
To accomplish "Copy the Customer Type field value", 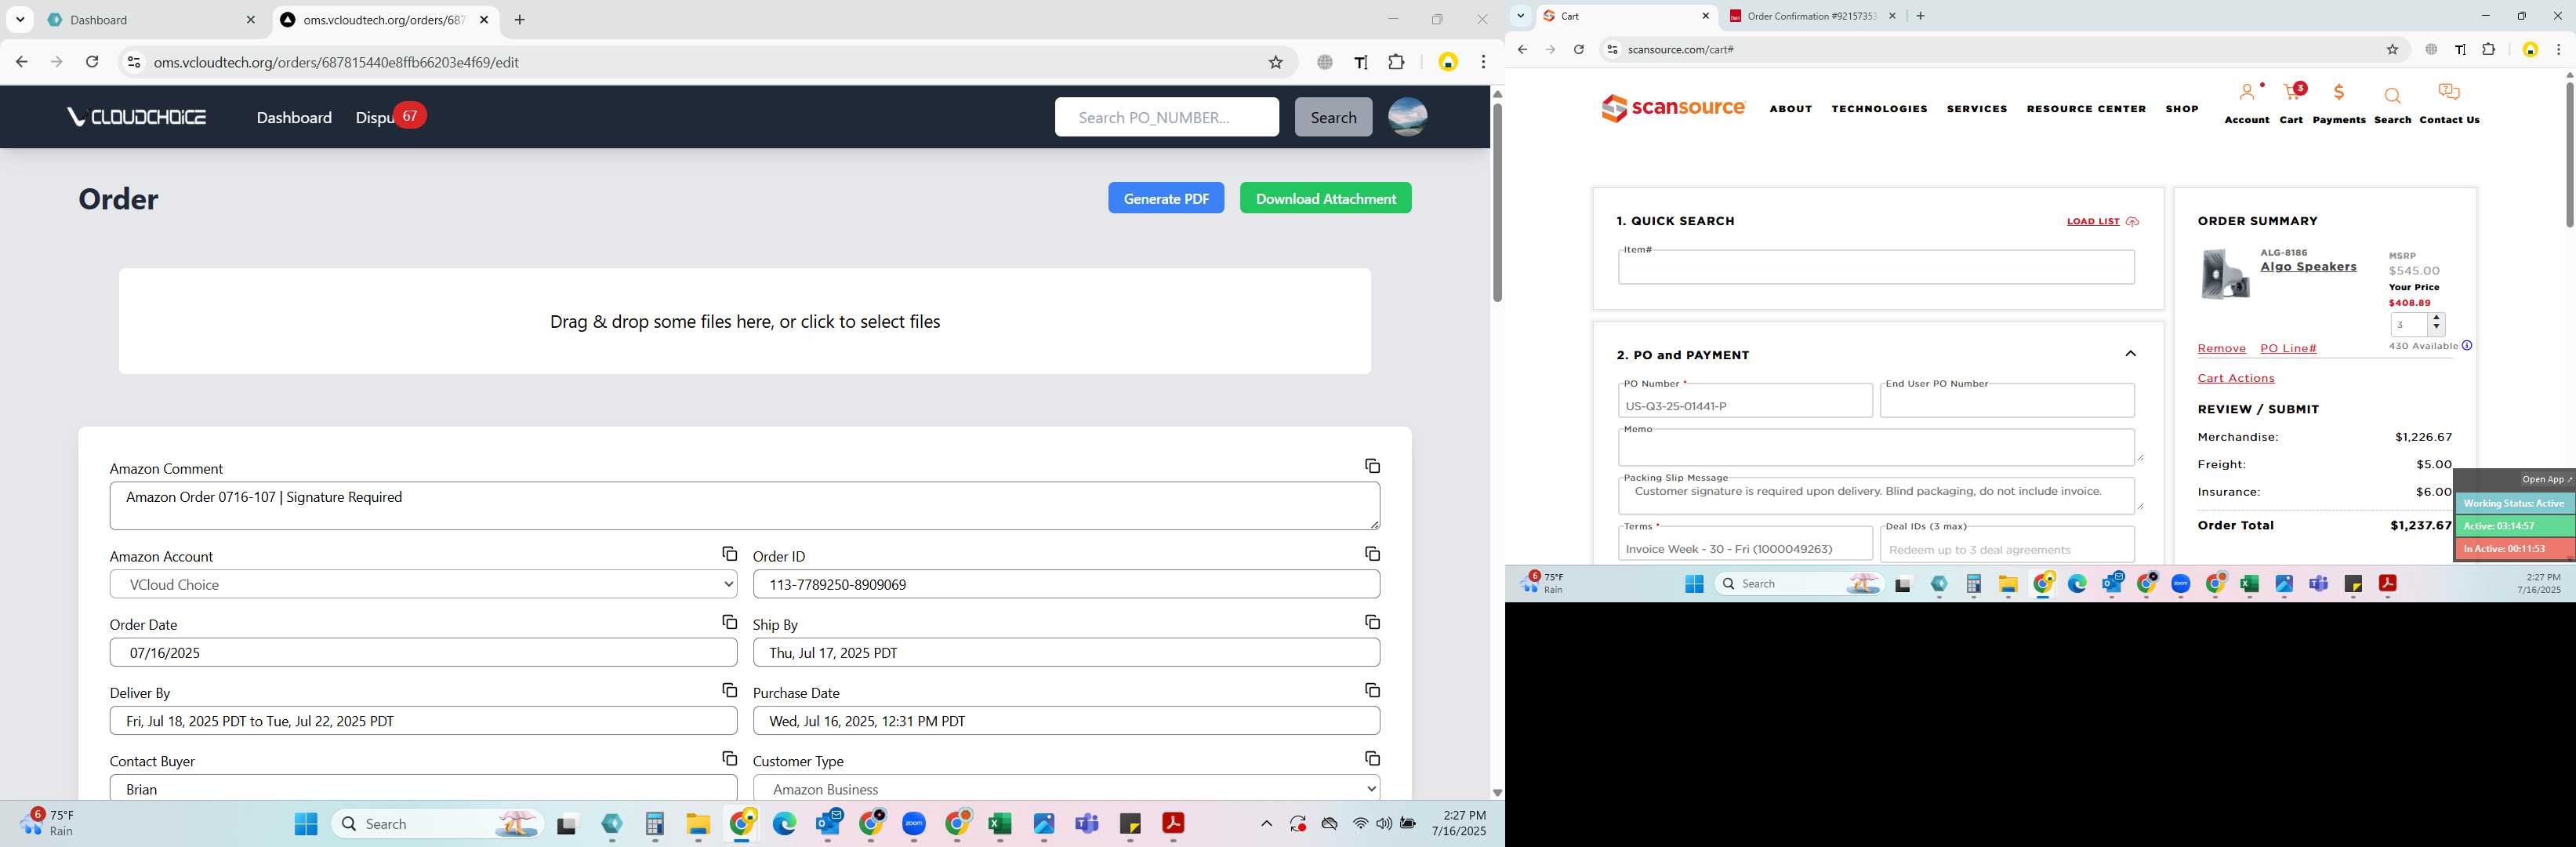I will coord(1372,759).
